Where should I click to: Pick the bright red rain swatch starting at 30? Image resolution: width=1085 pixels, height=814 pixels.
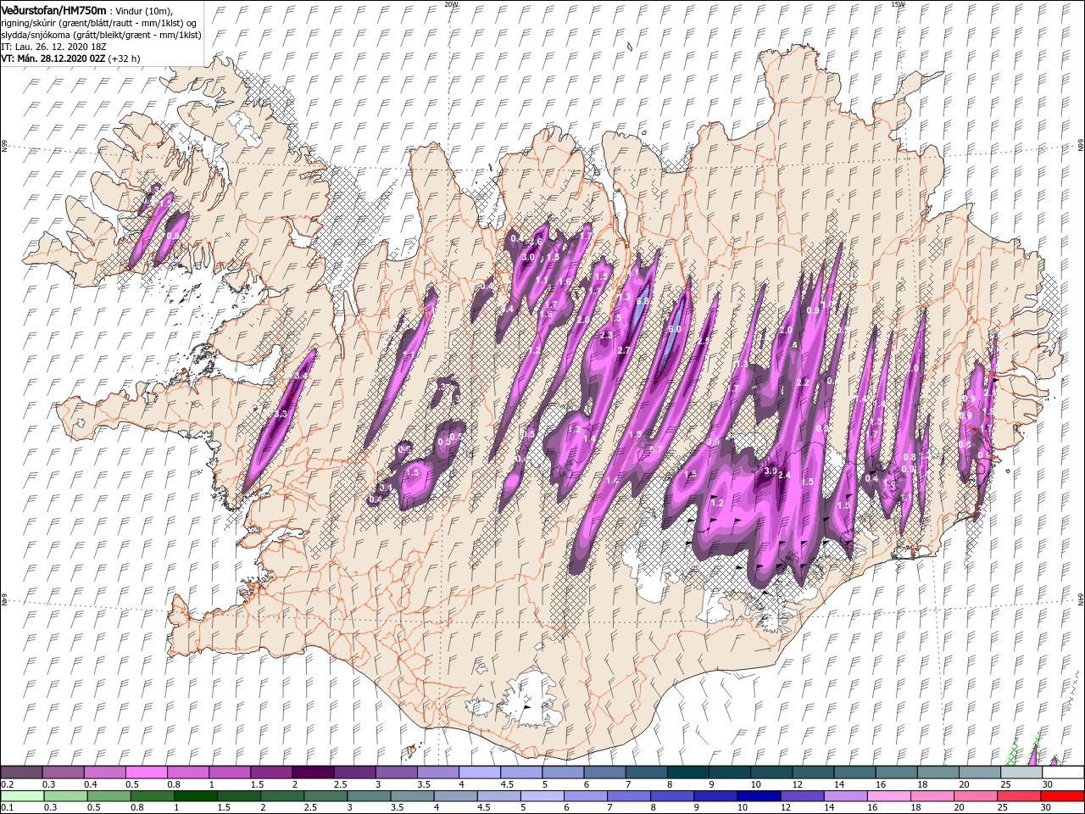tap(1062, 796)
